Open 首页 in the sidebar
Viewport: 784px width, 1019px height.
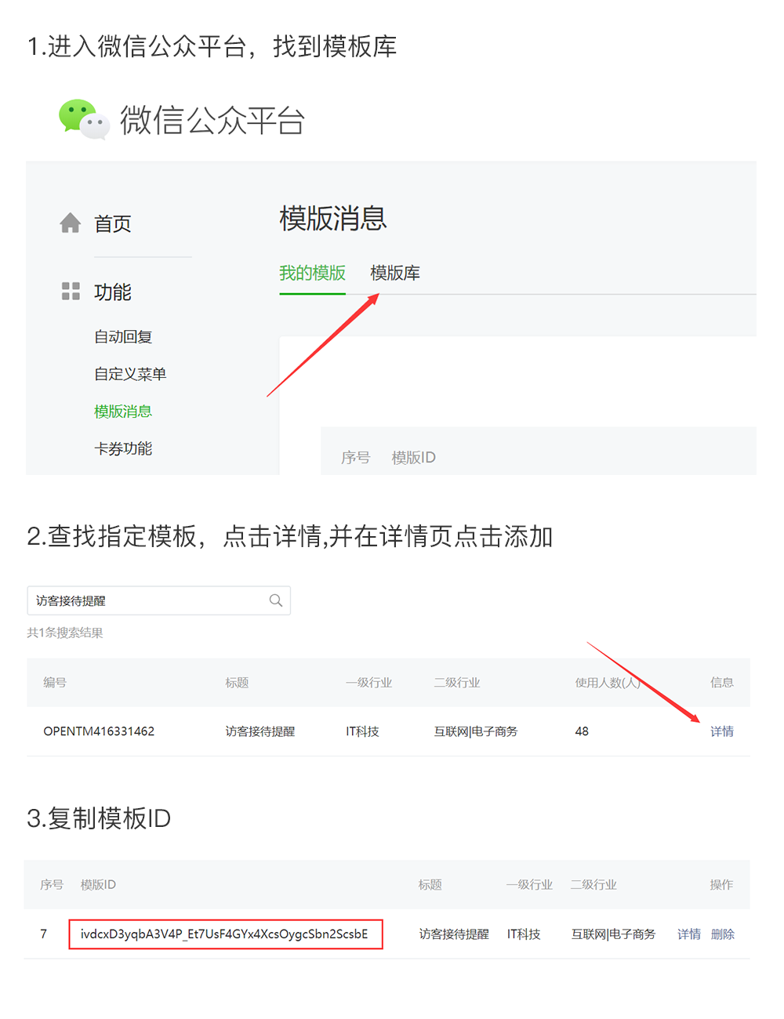click(x=113, y=223)
